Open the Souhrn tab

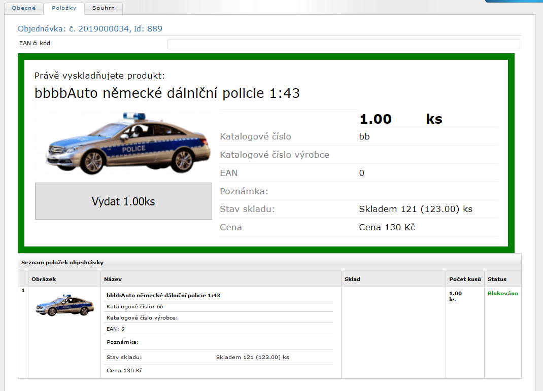(x=104, y=8)
